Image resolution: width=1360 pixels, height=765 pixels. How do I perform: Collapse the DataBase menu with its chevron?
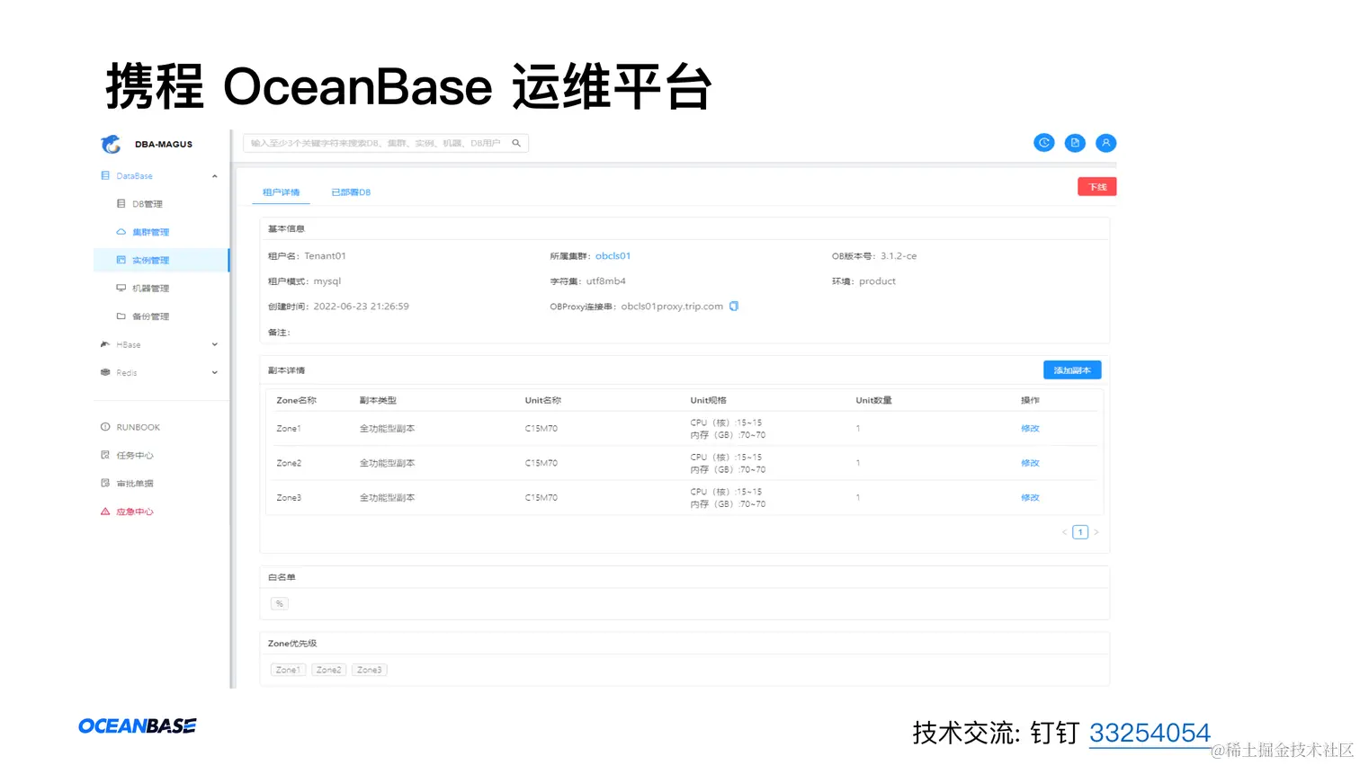coord(214,176)
